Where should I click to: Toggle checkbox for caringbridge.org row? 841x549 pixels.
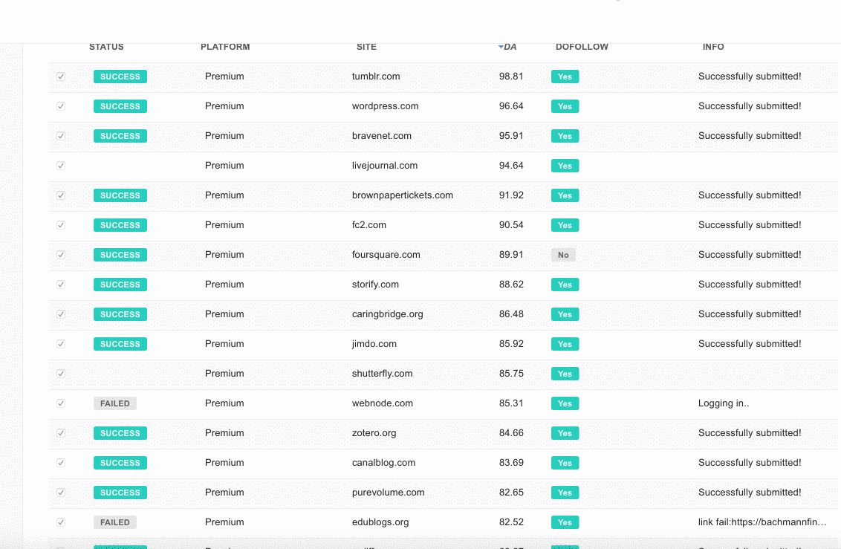pos(61,314)
